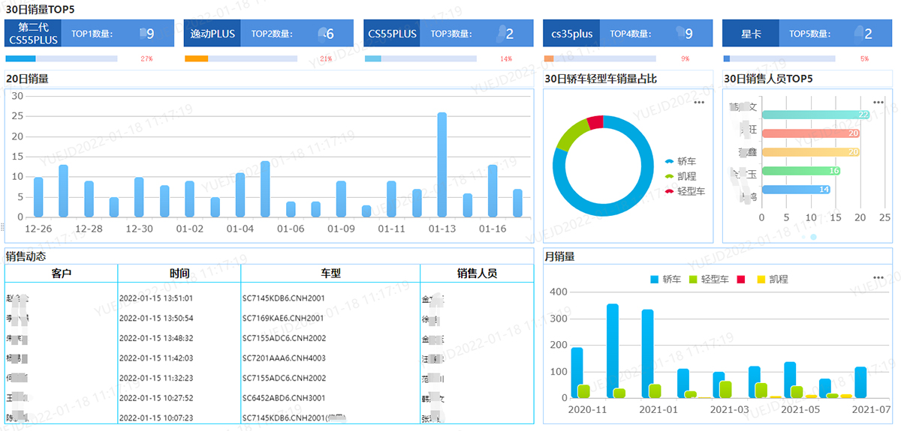Click the smaller pagination dot under TOP5 salesperson chart
The height and width of the screenshot is (431, 901).
[802, 237]
